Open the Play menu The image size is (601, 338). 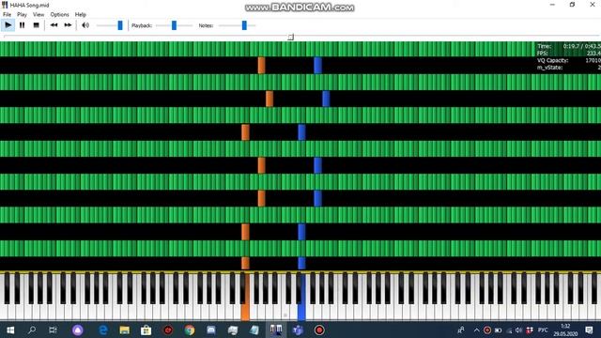click(x=22, y=15)
